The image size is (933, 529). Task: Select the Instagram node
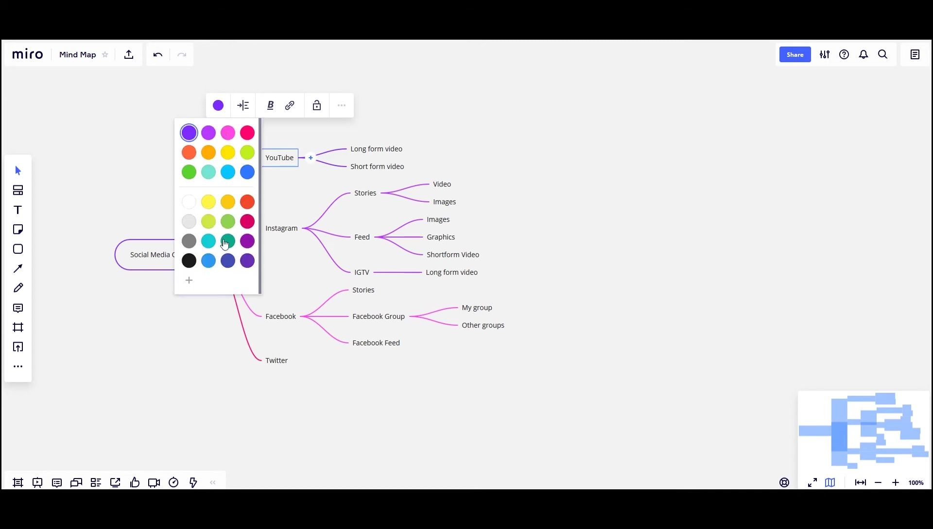(x=281, y=228)
